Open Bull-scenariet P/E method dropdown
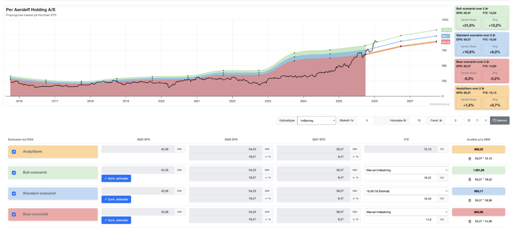Image resolution: width=514 pixels, height=240 pixels. (x=406, y=170)
